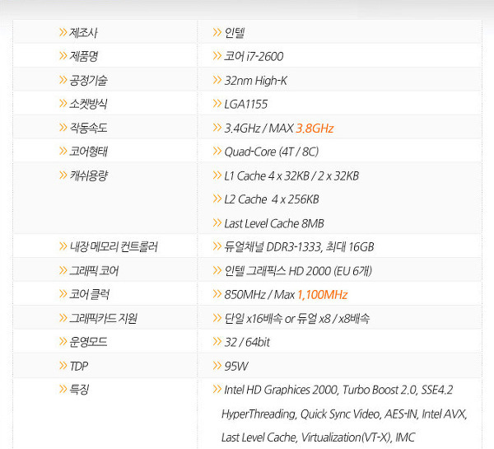Click the 캐쉬용량 label

tap(89, 175)
